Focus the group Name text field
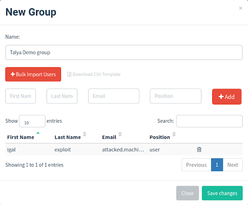The height and width of the screenshot is (205, 248). pyautogui.click(x=124, y=53)
